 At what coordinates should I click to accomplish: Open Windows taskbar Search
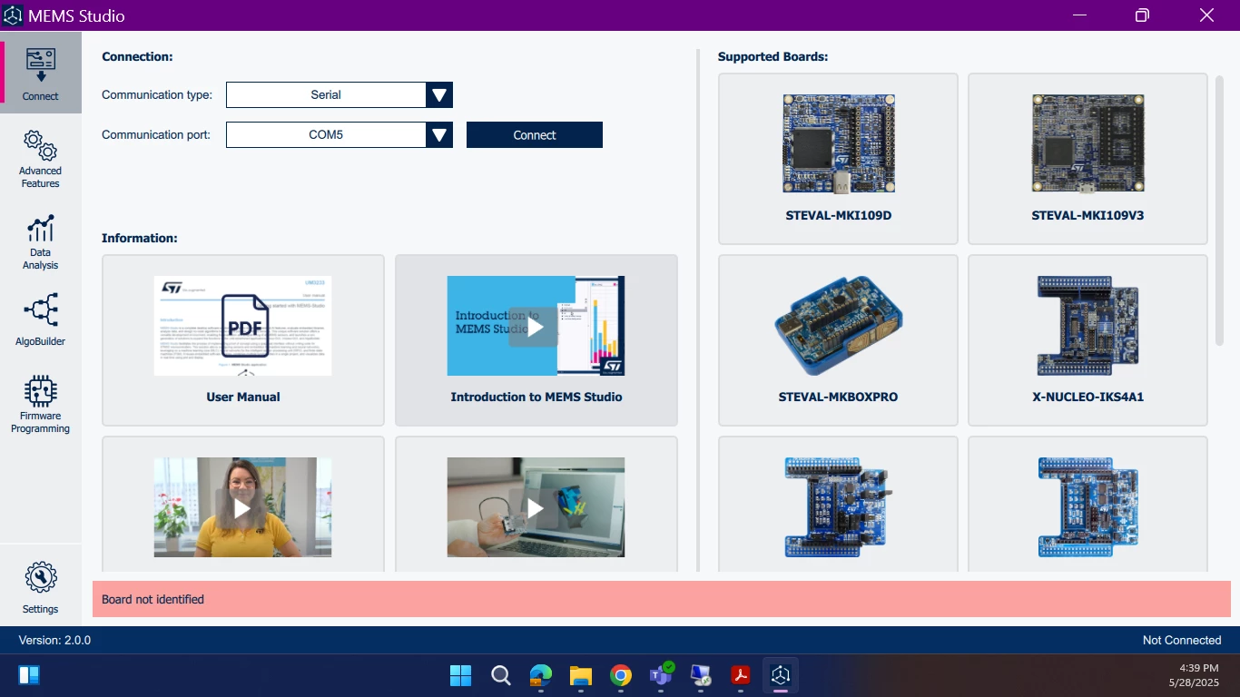[500, 675]
